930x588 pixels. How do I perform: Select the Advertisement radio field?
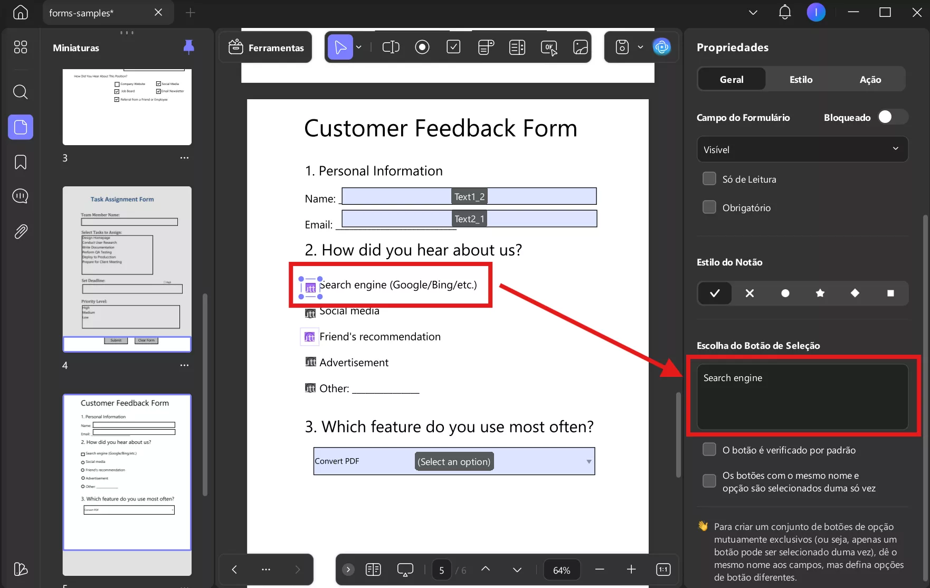310,362
